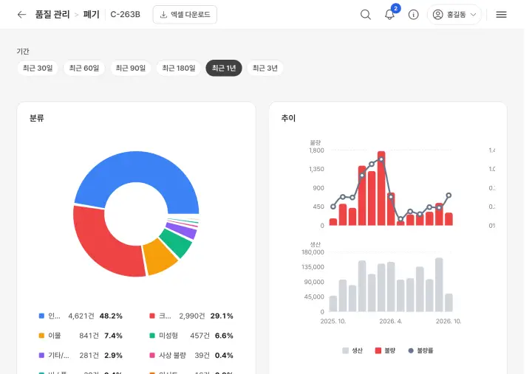This screenshot has width=532, height=374.
Task: Click the orange 이물 legend swatch
Action: (41, 336)
